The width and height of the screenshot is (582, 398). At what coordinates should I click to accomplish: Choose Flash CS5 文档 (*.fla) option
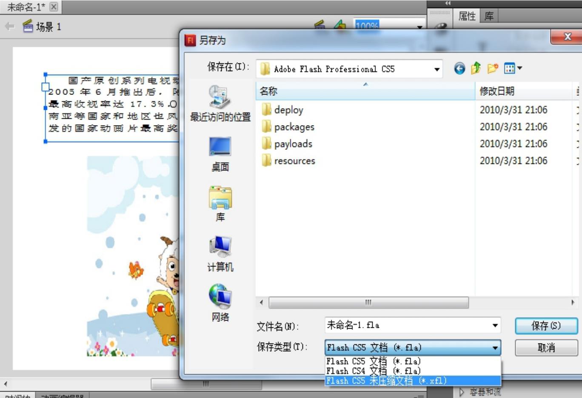coord(413,361)
